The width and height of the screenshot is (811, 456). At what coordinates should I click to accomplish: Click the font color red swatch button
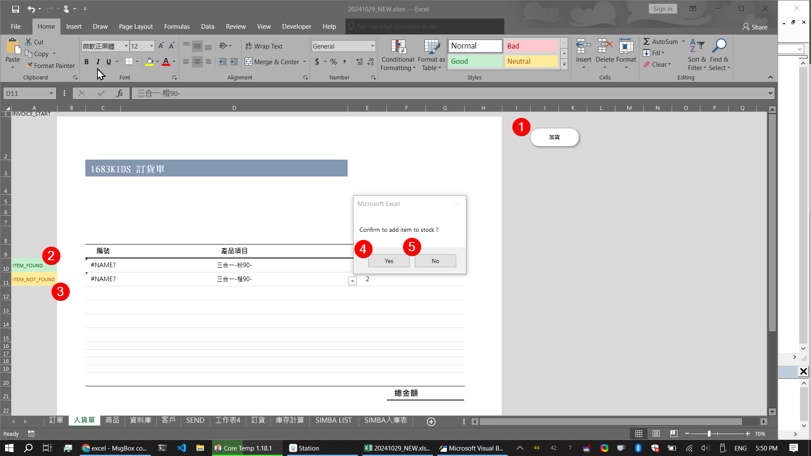[x=166, y=62]
